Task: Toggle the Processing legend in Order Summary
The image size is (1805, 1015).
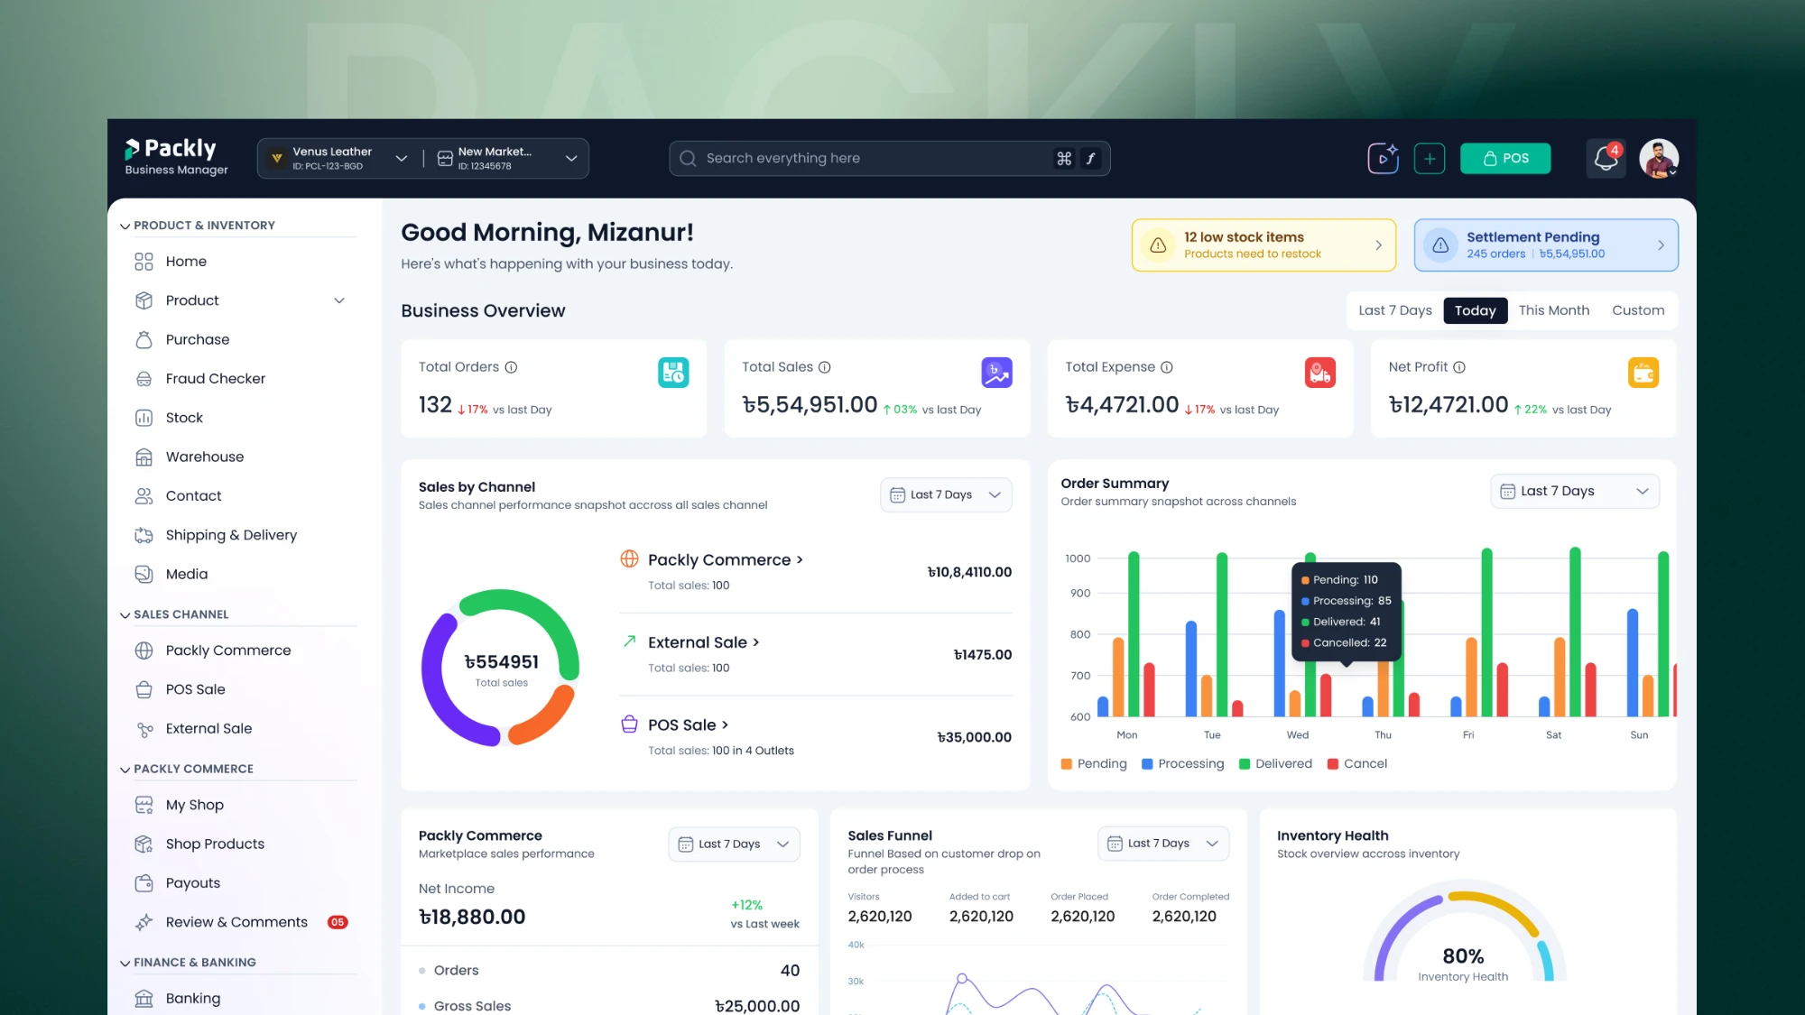Action: point(1182,763)
